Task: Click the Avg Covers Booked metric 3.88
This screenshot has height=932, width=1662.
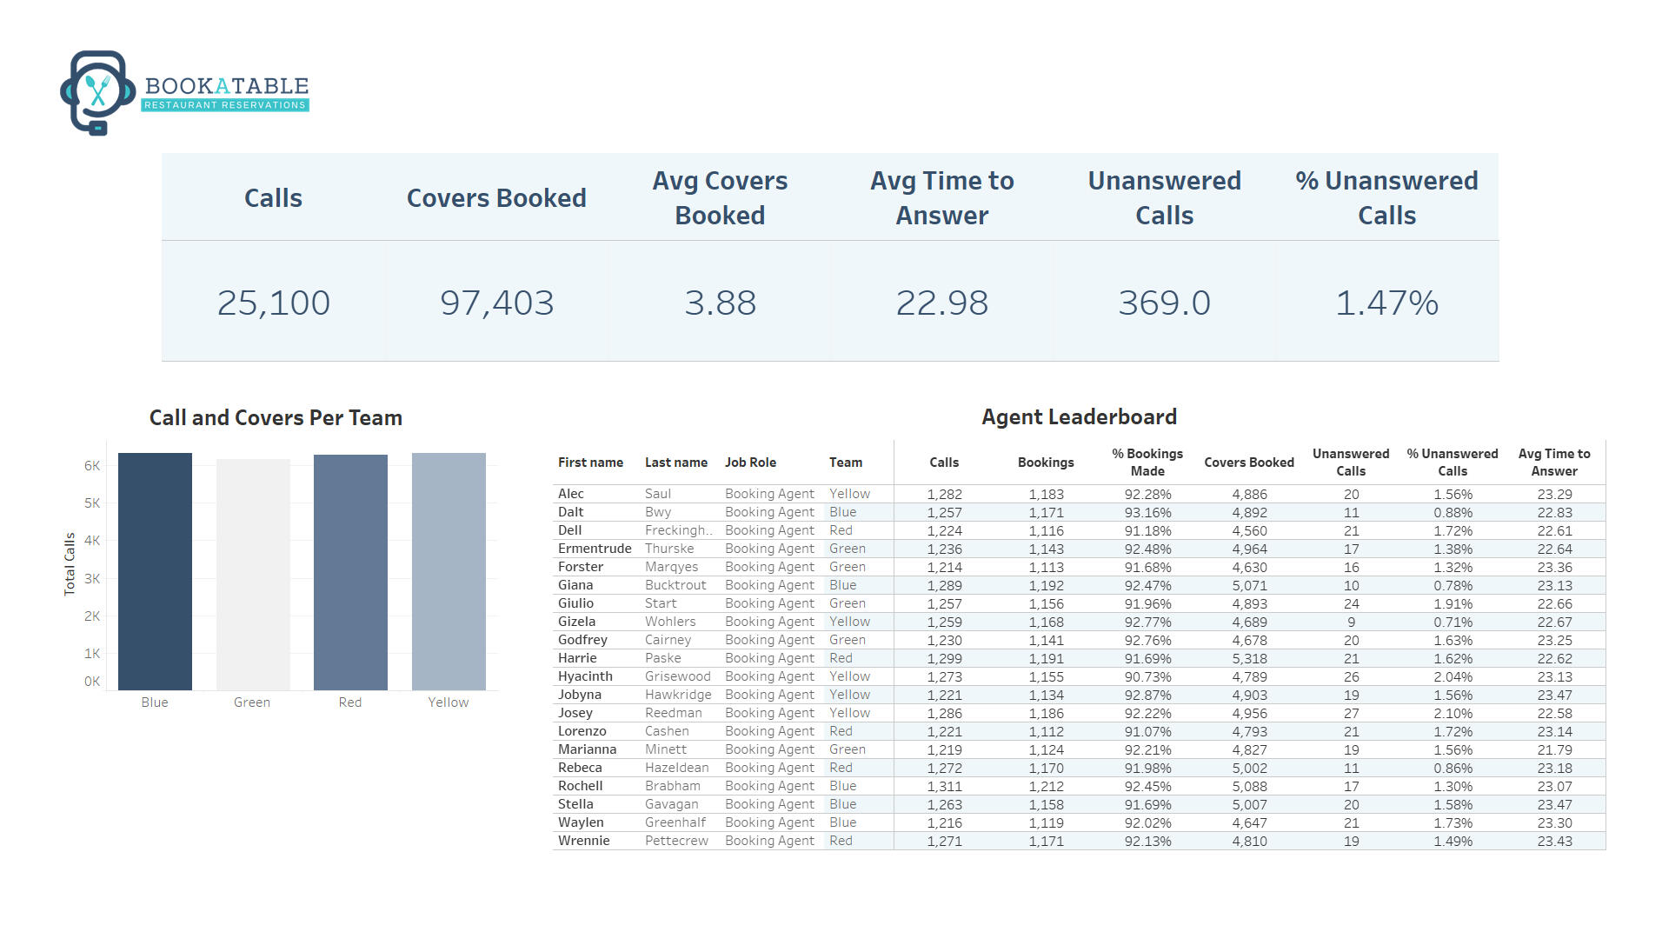Action: tap(721, 303)
